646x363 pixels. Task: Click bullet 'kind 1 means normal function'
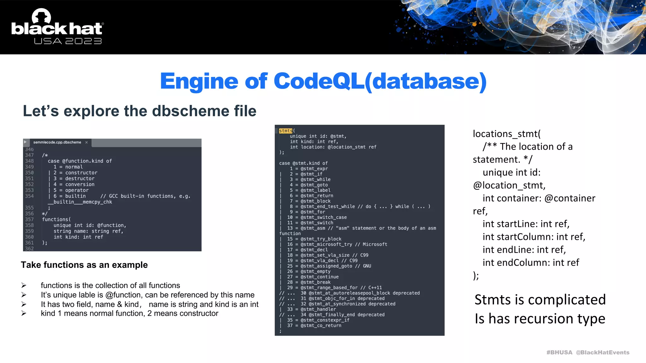pyautogui.click(x=129, y=314)
